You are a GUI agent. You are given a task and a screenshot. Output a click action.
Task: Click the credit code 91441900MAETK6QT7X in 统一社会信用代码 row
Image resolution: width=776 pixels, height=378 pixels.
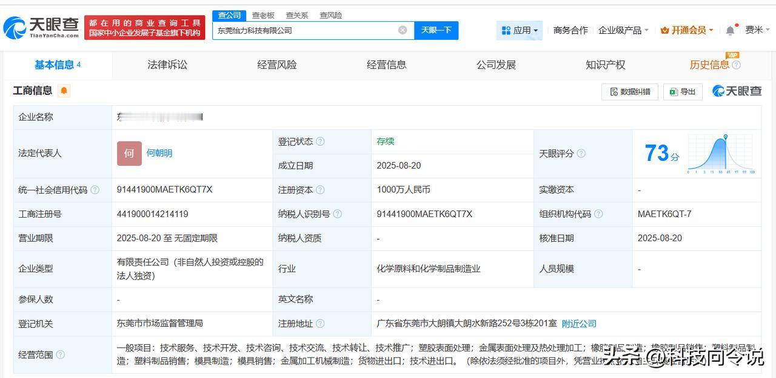pos(165,190)
